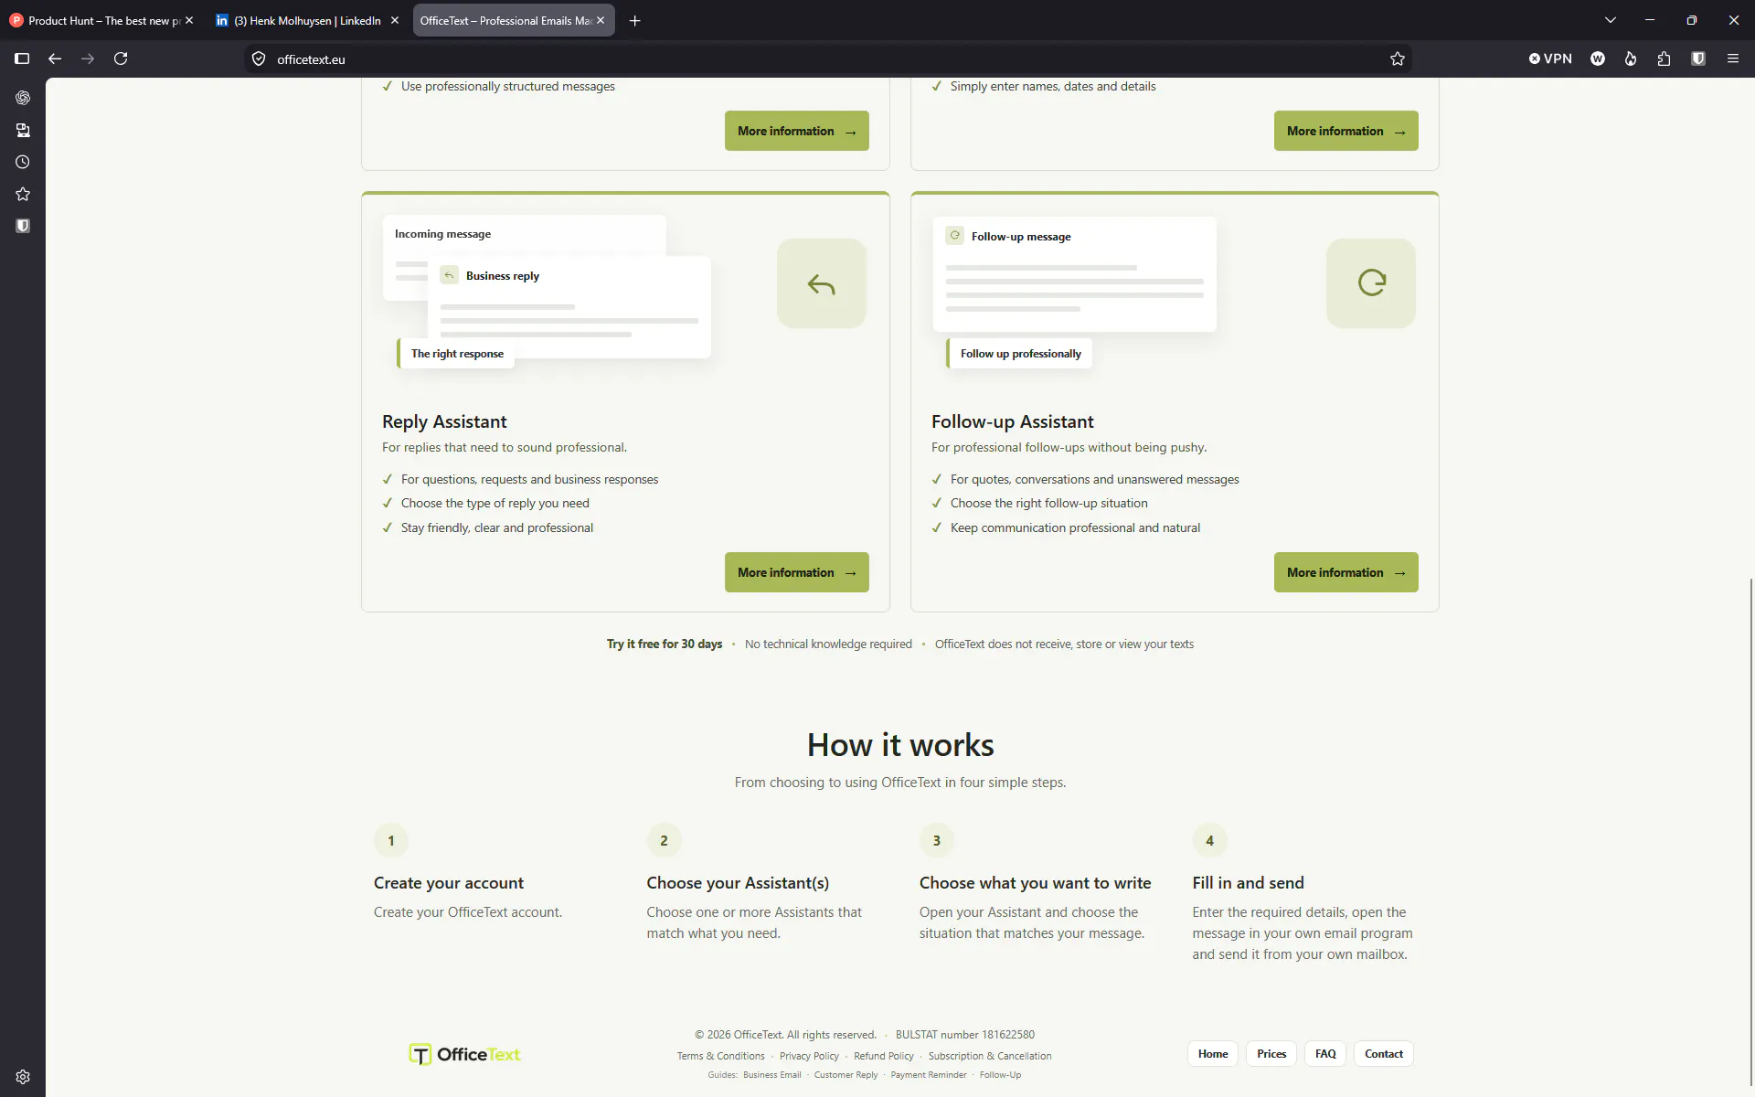Click the W extension icon in toolbar

click(1598, 59)
